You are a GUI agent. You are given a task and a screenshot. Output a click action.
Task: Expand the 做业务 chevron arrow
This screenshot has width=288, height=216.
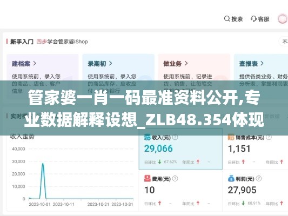click(186, 64)
